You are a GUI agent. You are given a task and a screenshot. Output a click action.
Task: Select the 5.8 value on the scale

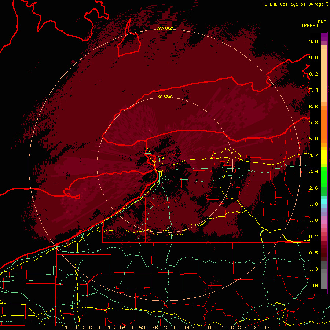click(313, 123)
